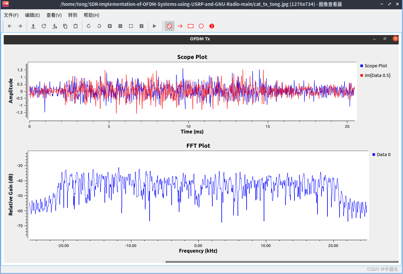The image size is (403, 274).
Task: Minimize the image viewer window
Action: (x=382, y=4)
